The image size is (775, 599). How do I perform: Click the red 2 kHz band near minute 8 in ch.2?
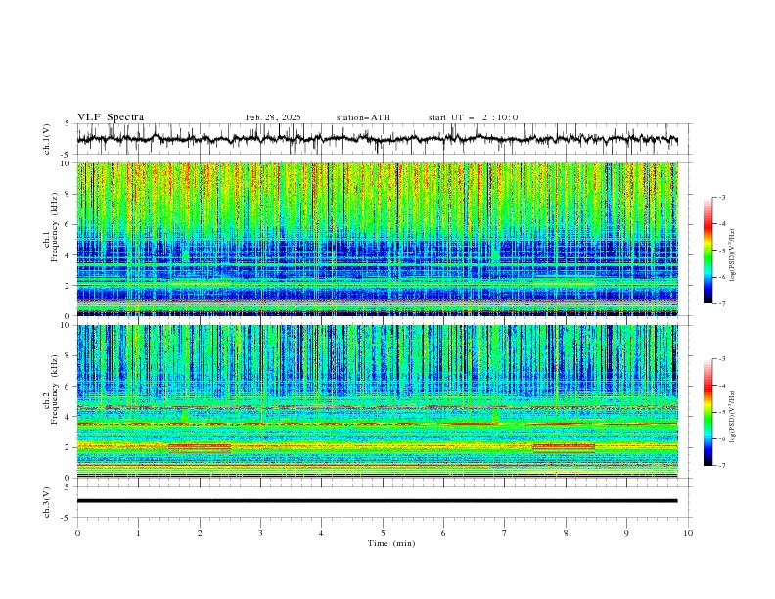click(564, 446)
